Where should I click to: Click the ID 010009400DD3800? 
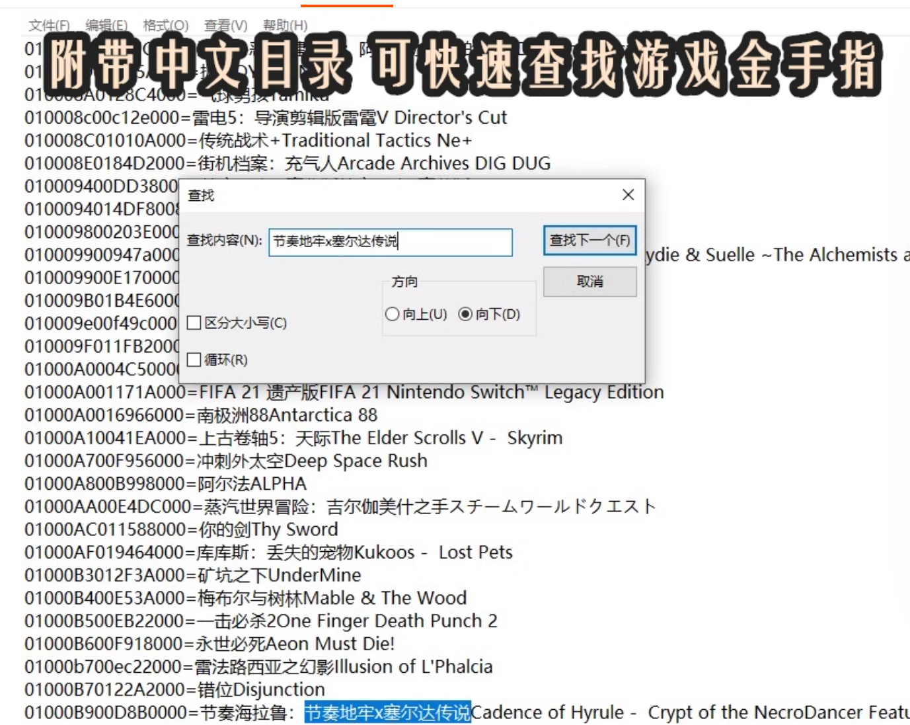coord(101,186)
